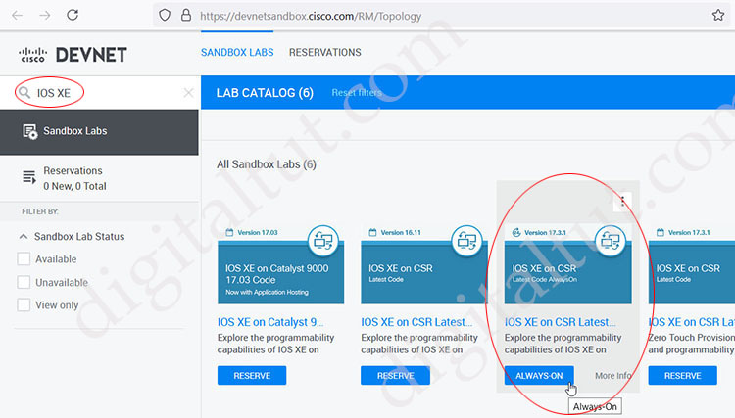Image resolution: width=735 pixels, height=418 pixels.
Task: Click the calendar icon beside Version 16.11
Action: coord(372,232)
